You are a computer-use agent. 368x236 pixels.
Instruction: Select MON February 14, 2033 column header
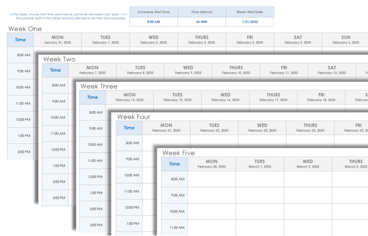pyautogui.click(x=129, y=97)
